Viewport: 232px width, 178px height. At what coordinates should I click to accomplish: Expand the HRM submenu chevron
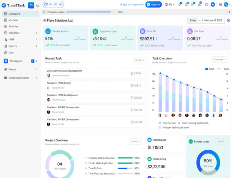[37, 40]
